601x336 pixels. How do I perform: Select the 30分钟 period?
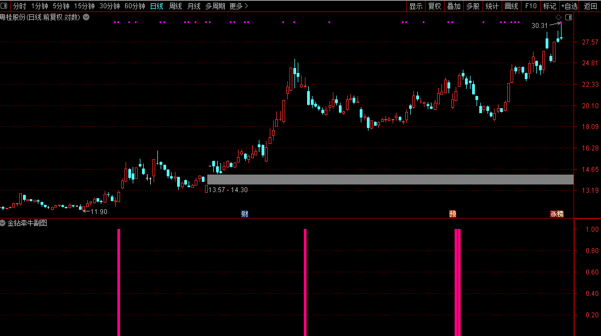click(x=110, y=6)
